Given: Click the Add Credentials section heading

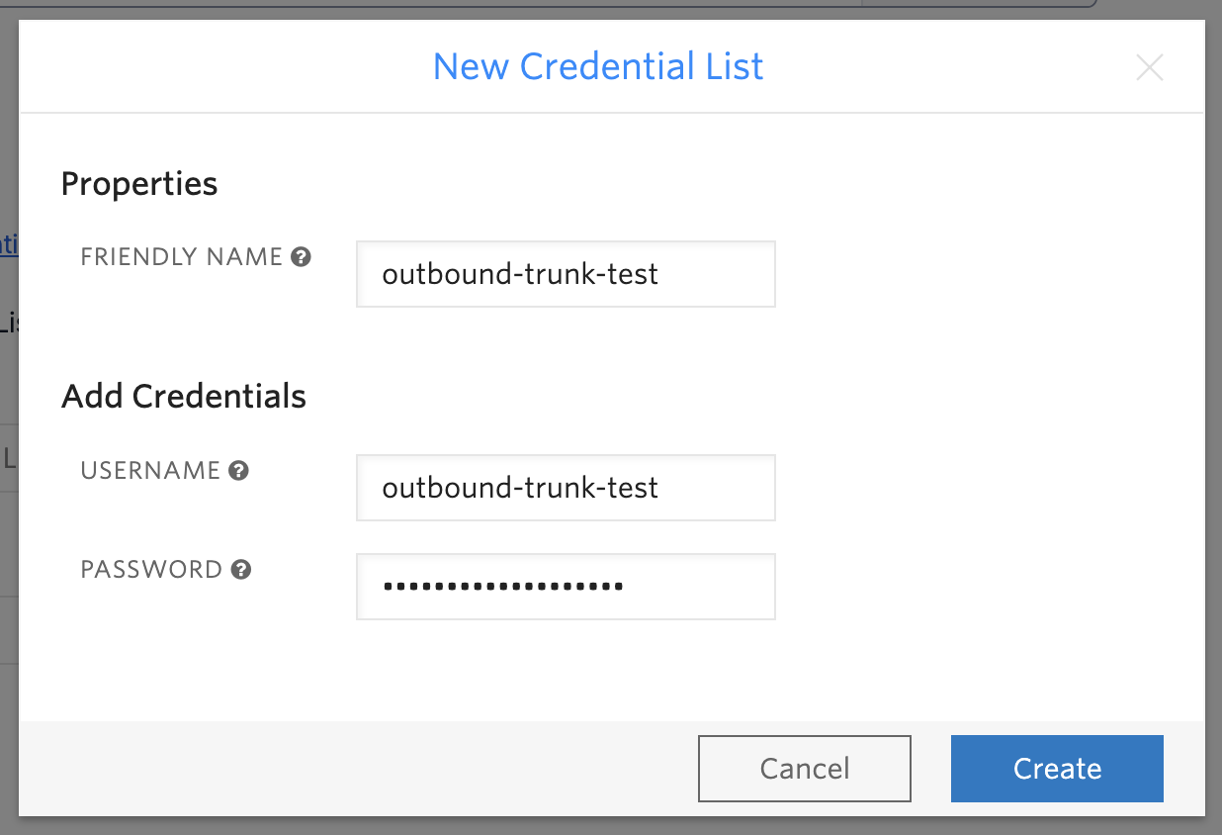Looking at the screenshot, I should 184,397.
